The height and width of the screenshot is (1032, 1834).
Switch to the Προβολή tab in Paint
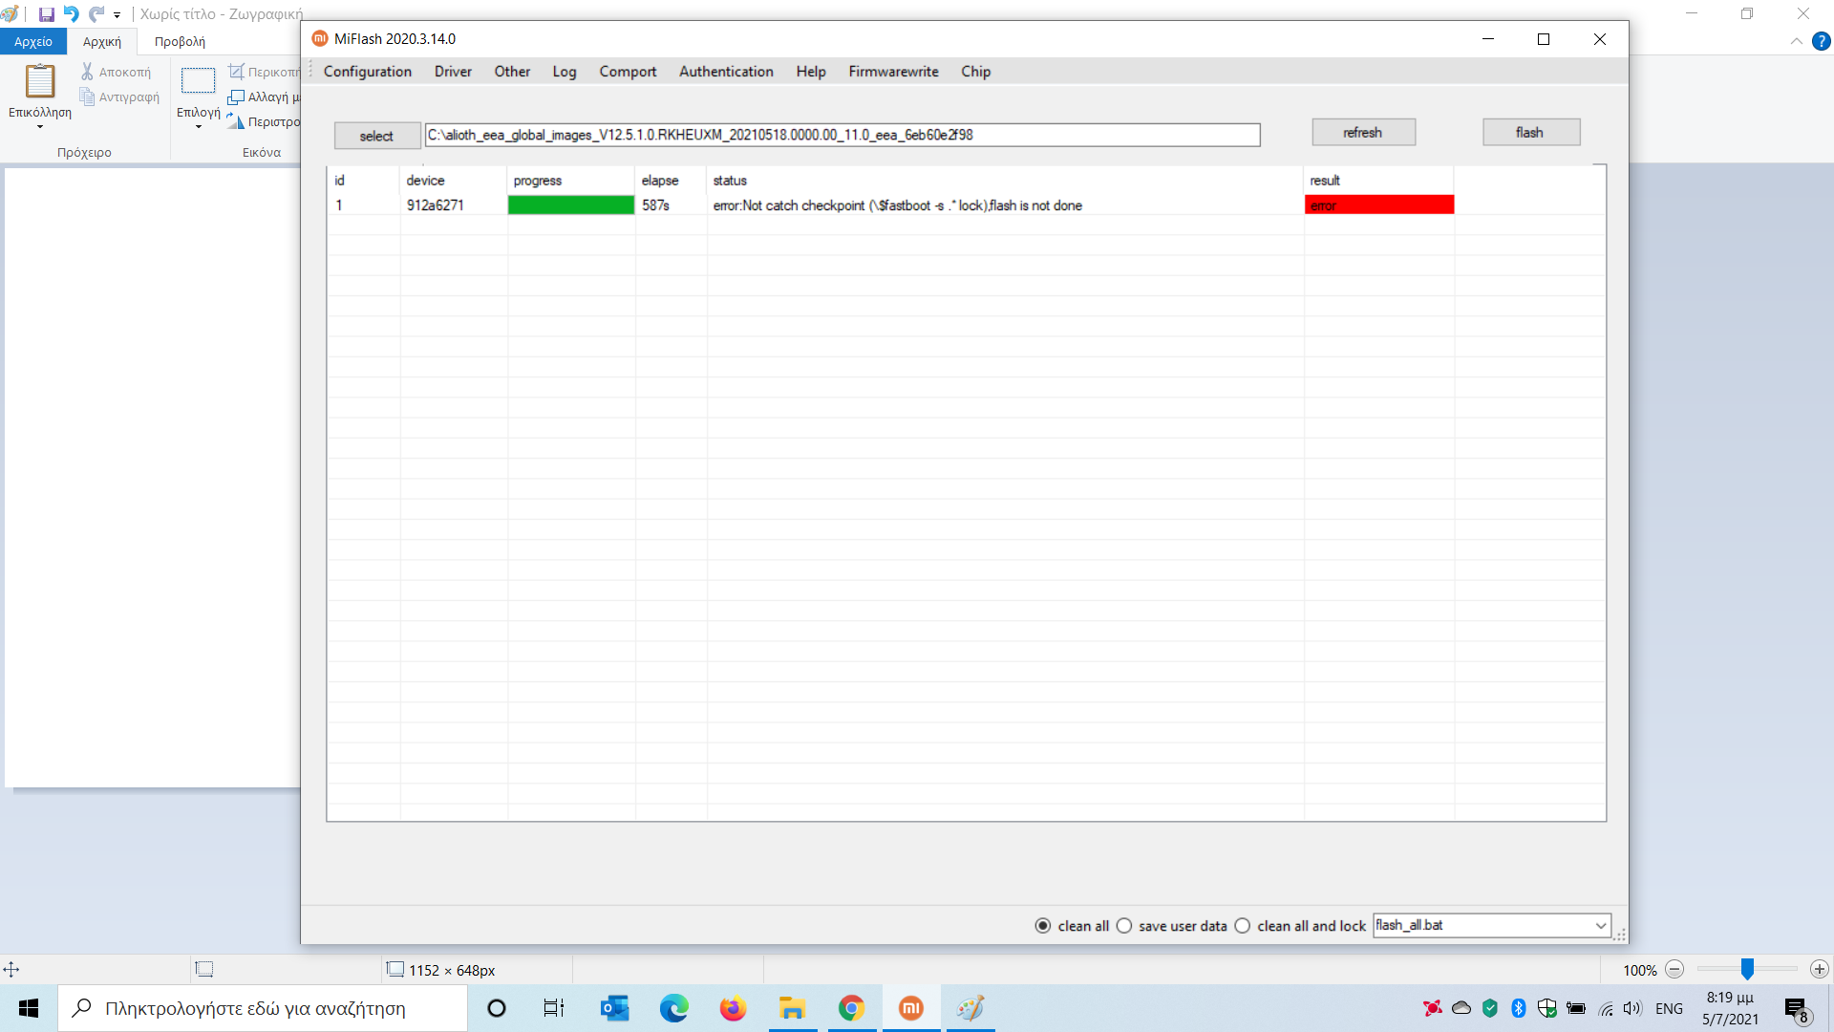180,41
